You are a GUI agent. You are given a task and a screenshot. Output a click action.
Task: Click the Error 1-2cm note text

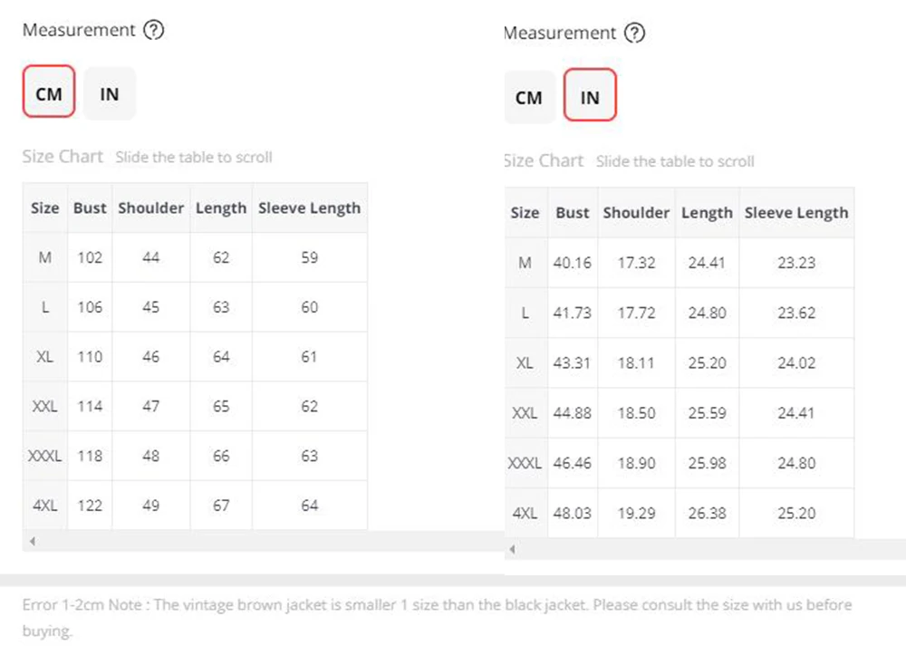coord(437,617)
